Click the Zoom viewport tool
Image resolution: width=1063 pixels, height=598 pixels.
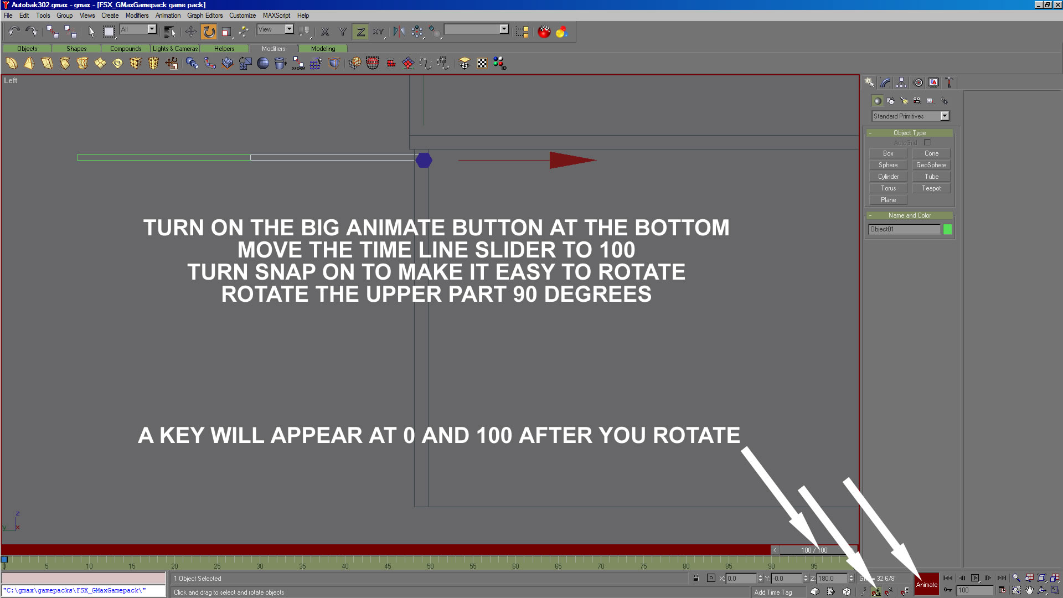1016,578
